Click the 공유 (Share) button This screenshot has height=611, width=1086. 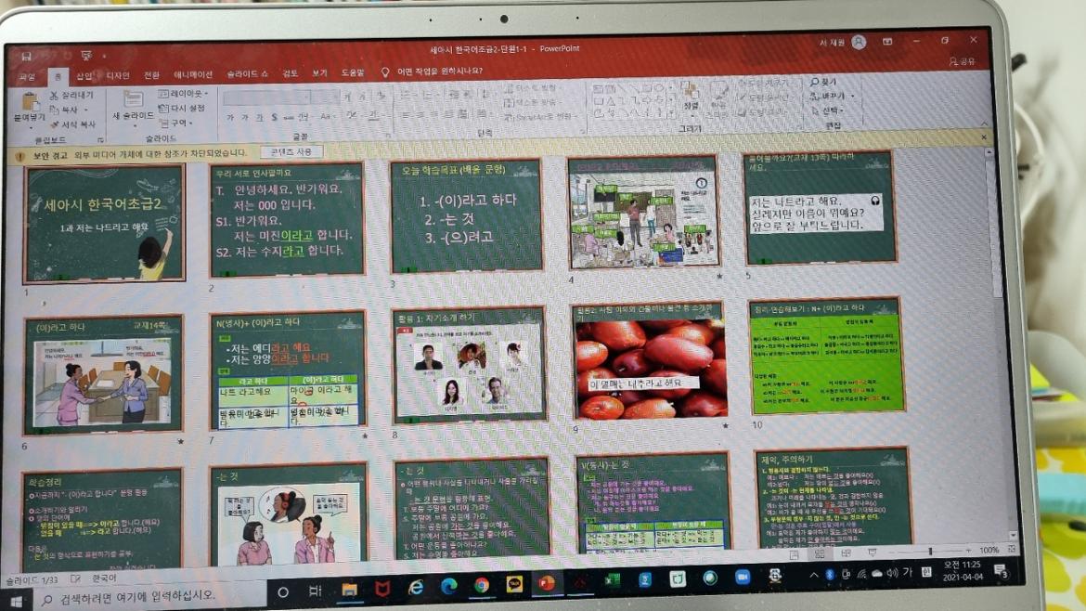click(x=962, y=61)
